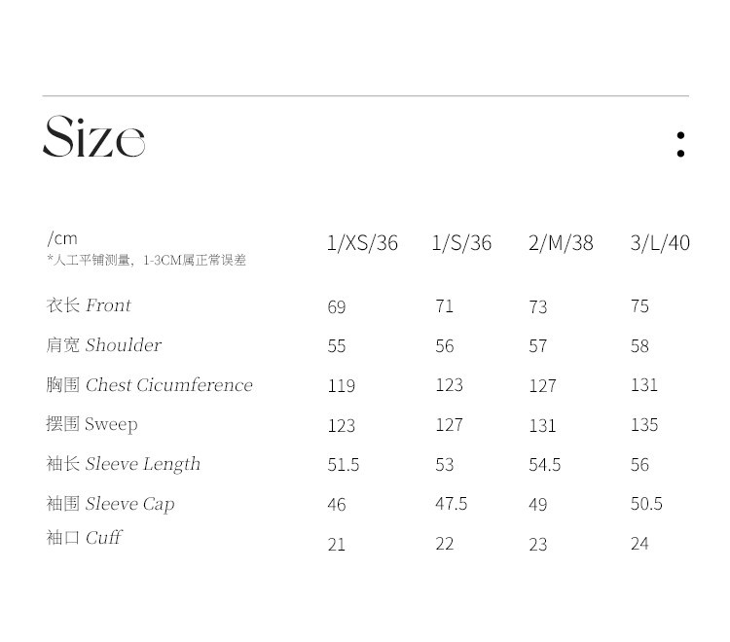The image size is (730, 642).
Task: Select the 1/S/36 size column header
Action: click(x=461, y=243)
